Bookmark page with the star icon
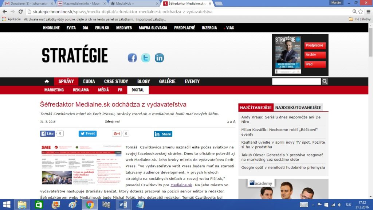This screenshot has width=373, height=210. (x=360, y=12)
